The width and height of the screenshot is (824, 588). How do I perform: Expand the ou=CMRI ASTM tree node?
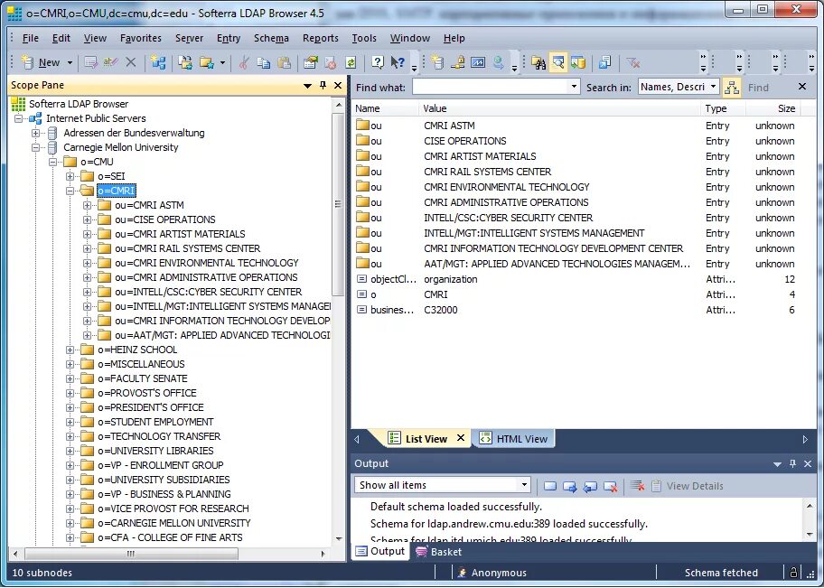pos(88,205)
